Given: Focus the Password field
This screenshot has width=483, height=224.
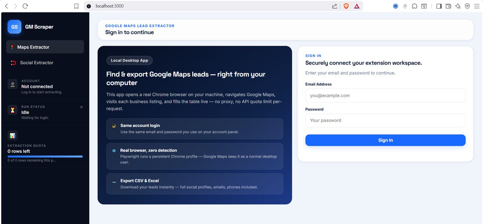Looking at the screenshot, I should [385, 120].
